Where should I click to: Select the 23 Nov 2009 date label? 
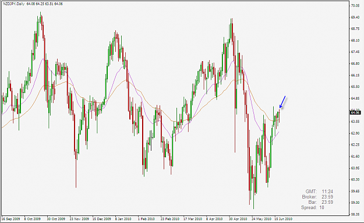tap(79, 219)
